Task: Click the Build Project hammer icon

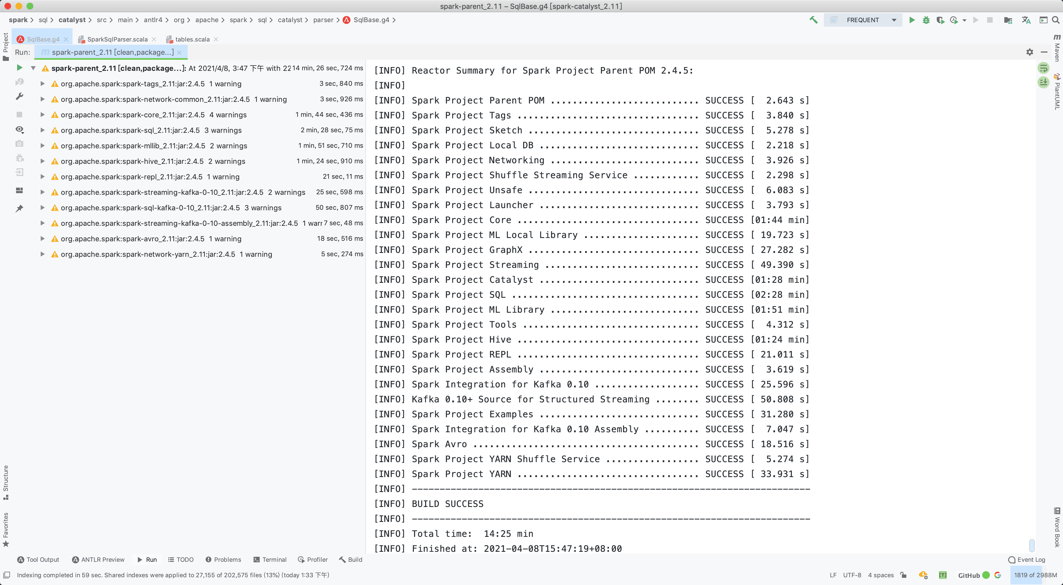Action: 813,20
